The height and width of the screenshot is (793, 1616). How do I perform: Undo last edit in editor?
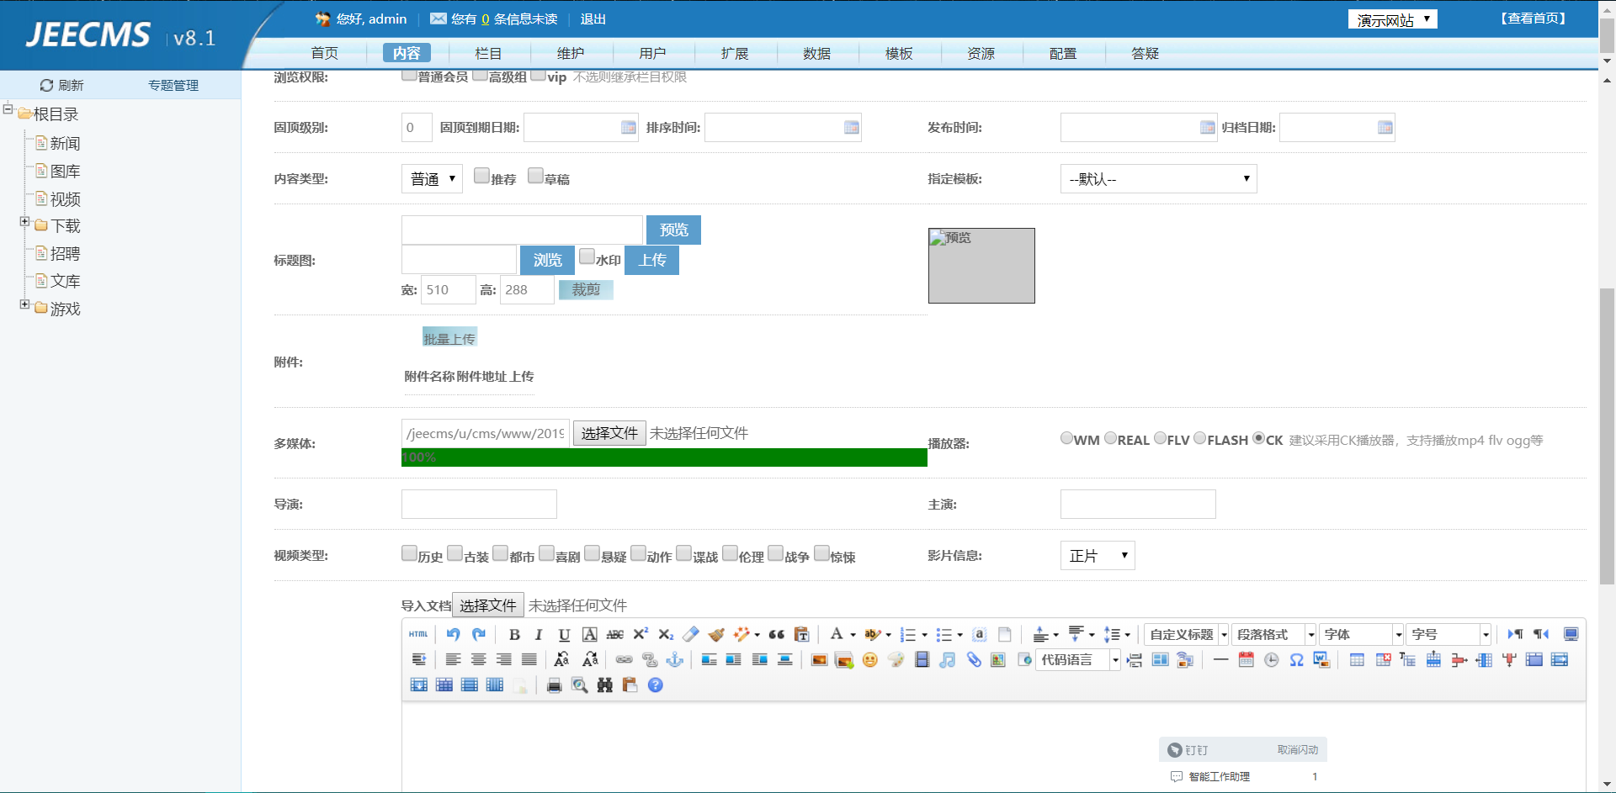click(x=454, y=634)
